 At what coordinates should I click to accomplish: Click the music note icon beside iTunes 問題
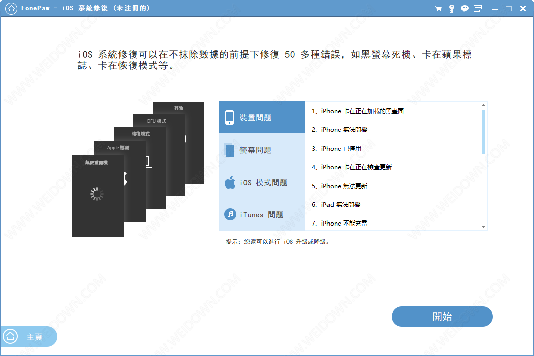[230, 214]
